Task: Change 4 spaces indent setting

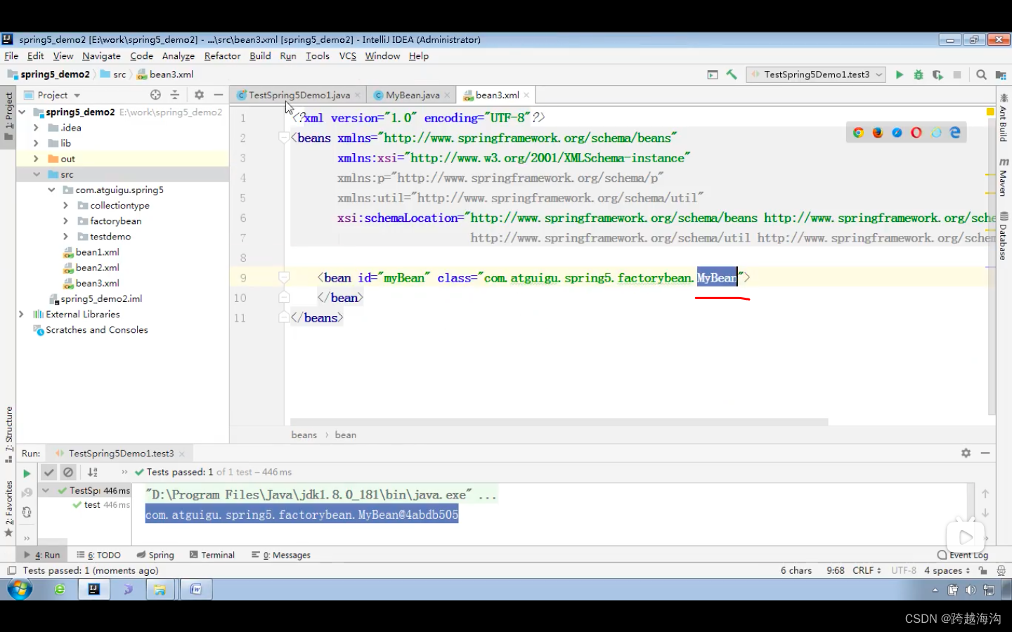Action: (947, 571)
